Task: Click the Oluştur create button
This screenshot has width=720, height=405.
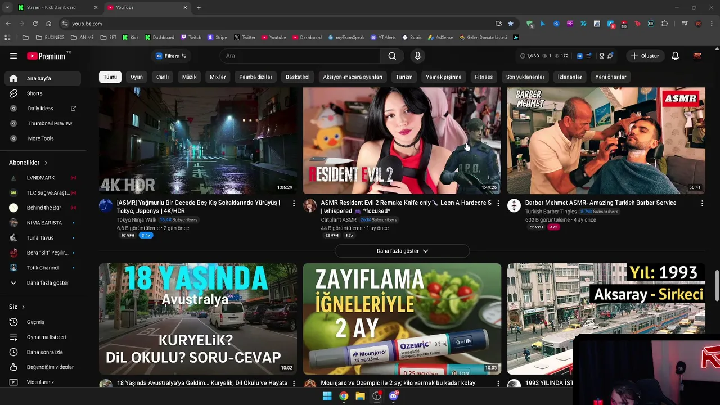Action: pos(645,56)
